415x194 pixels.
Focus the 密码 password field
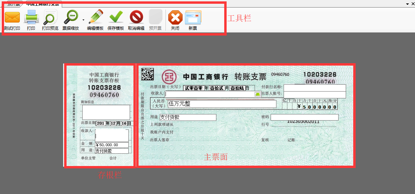(x=304, y=117)
